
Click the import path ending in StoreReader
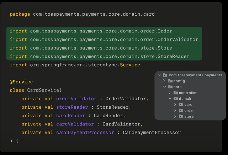pyautogui.click(x=110, y=56)
